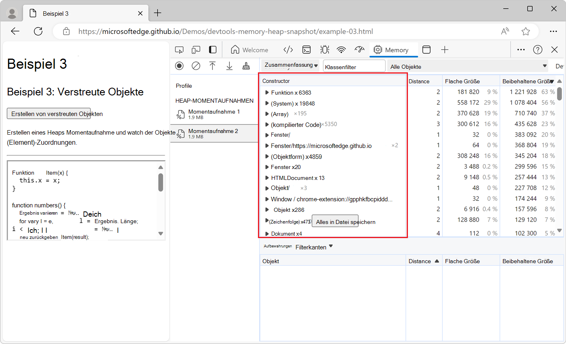Open DevTools help icon
This screenshot has width=566, height=344.
coord(538,50)
